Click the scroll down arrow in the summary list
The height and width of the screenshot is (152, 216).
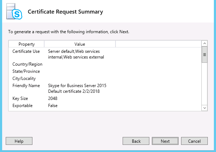point(205,108)
